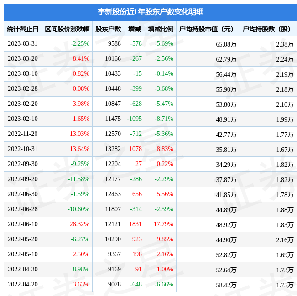
Task: Click the change value -15
Action: pos(137,74)
